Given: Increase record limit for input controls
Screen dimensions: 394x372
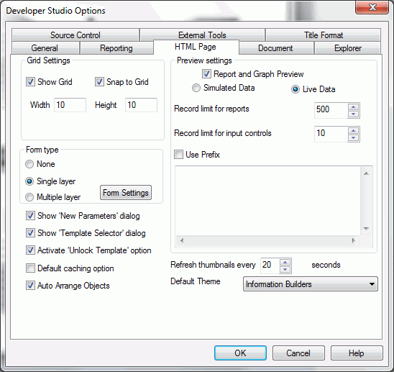Looking at the screenshot, I should tap(354, 130).
